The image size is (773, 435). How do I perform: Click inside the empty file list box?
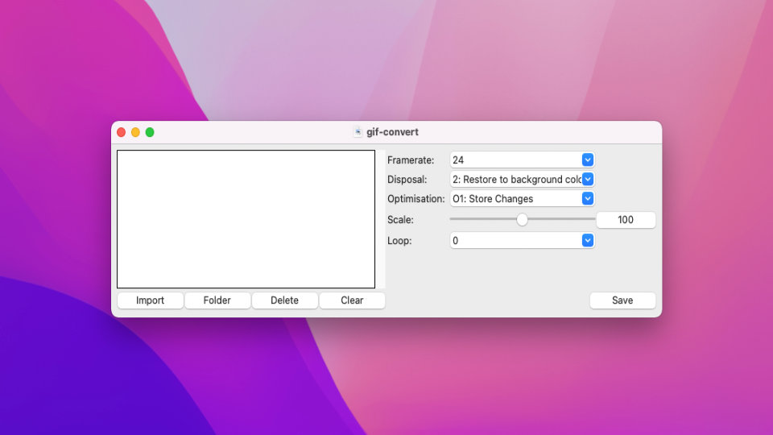pos(246,219)
